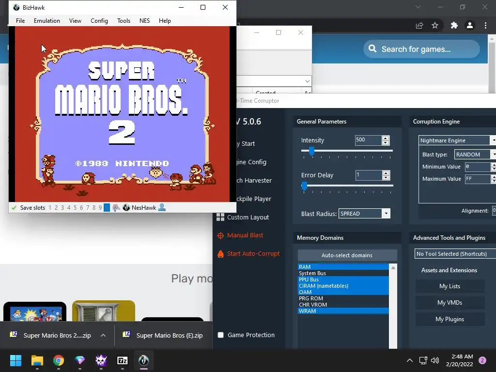
Task: Click the Manual Blast crosshair icon
Action: click(220, 236)
